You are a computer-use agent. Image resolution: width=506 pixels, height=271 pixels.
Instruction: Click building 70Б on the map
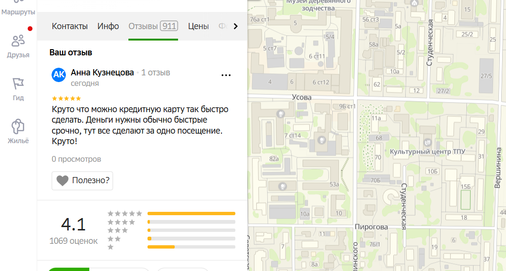375,180
